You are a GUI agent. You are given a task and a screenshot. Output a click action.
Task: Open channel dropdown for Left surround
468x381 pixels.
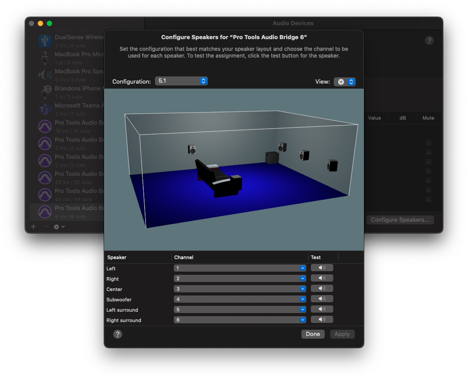tap(240, 309)
